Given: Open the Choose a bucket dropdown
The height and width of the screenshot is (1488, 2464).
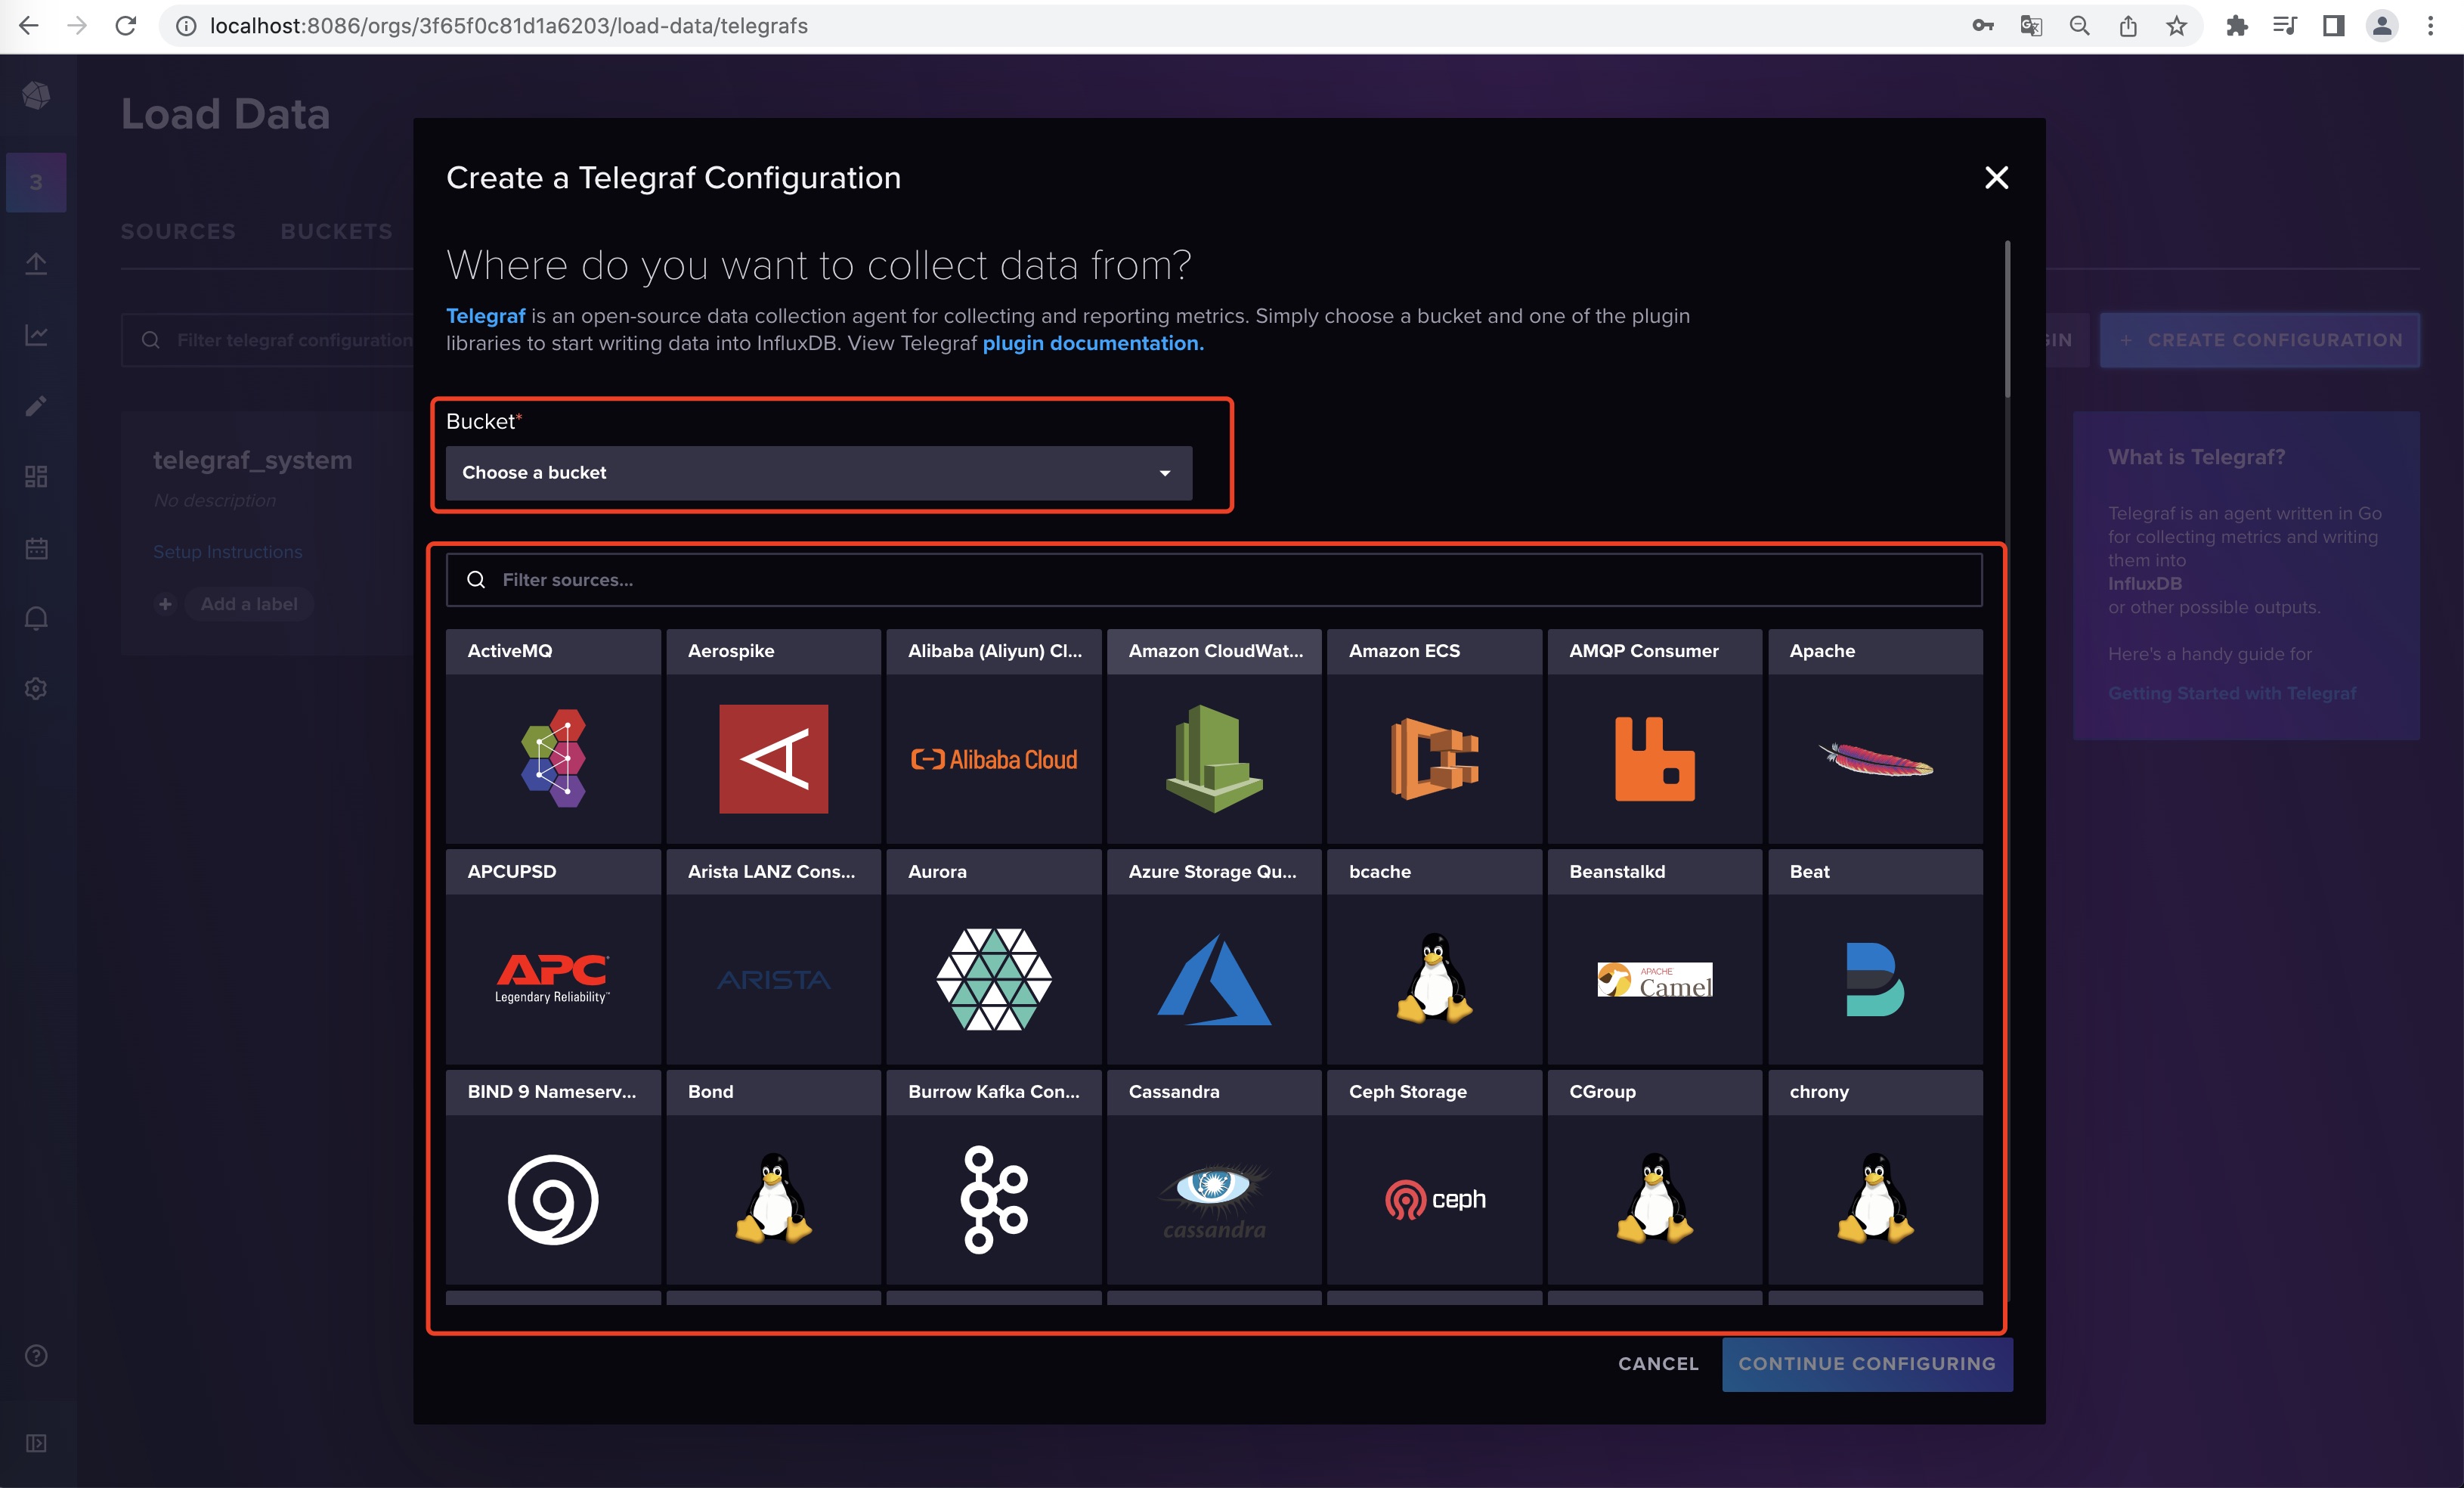Looking at the screenshot, I should (x=819, y=473).
